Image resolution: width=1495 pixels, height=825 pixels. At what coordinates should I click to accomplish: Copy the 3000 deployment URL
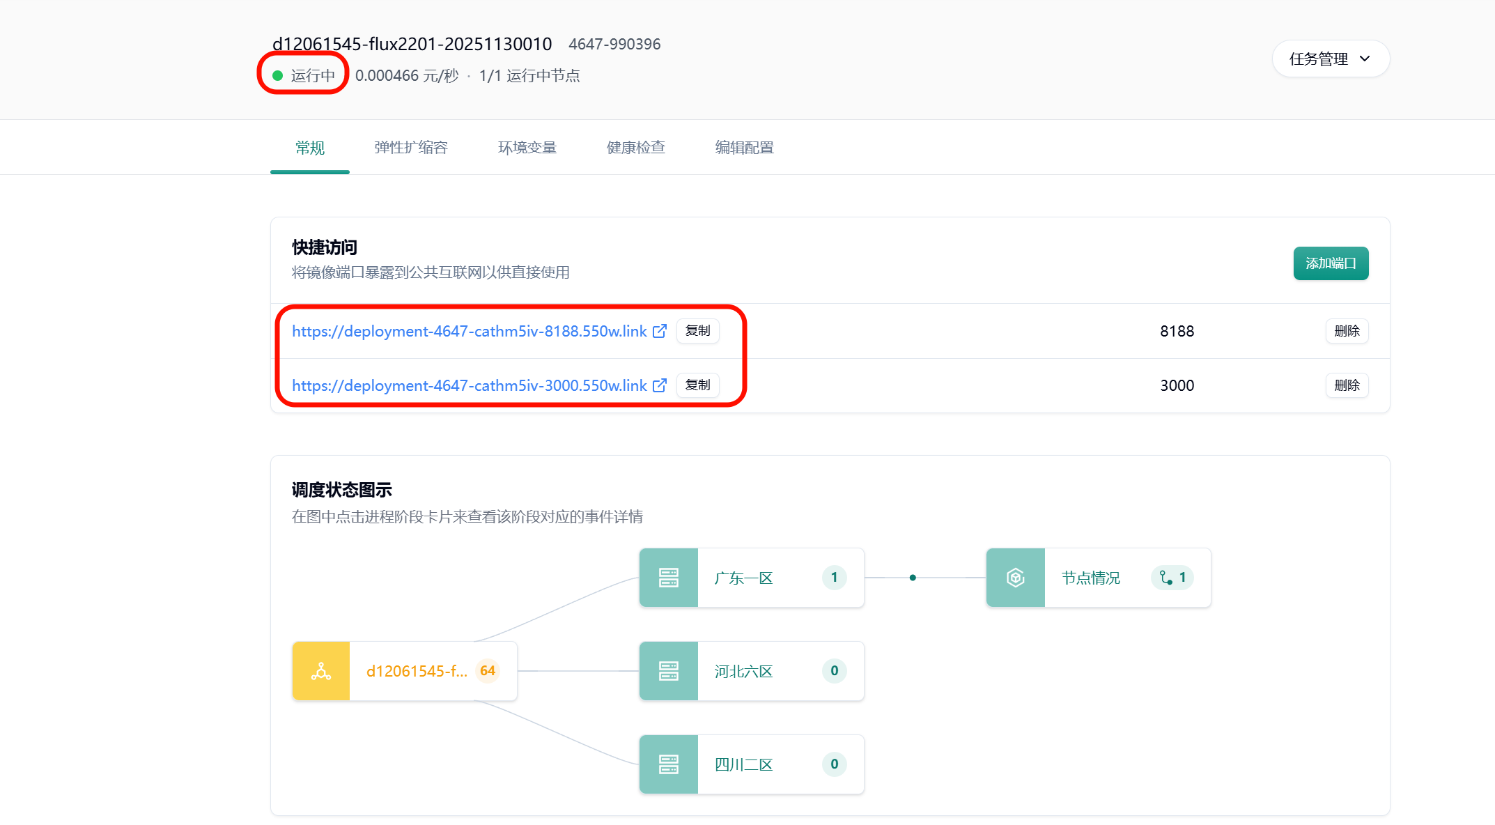(x=697, y=385)
